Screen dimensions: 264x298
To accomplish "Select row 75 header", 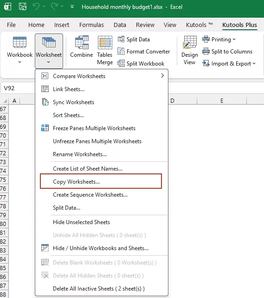I will (4, 180).
